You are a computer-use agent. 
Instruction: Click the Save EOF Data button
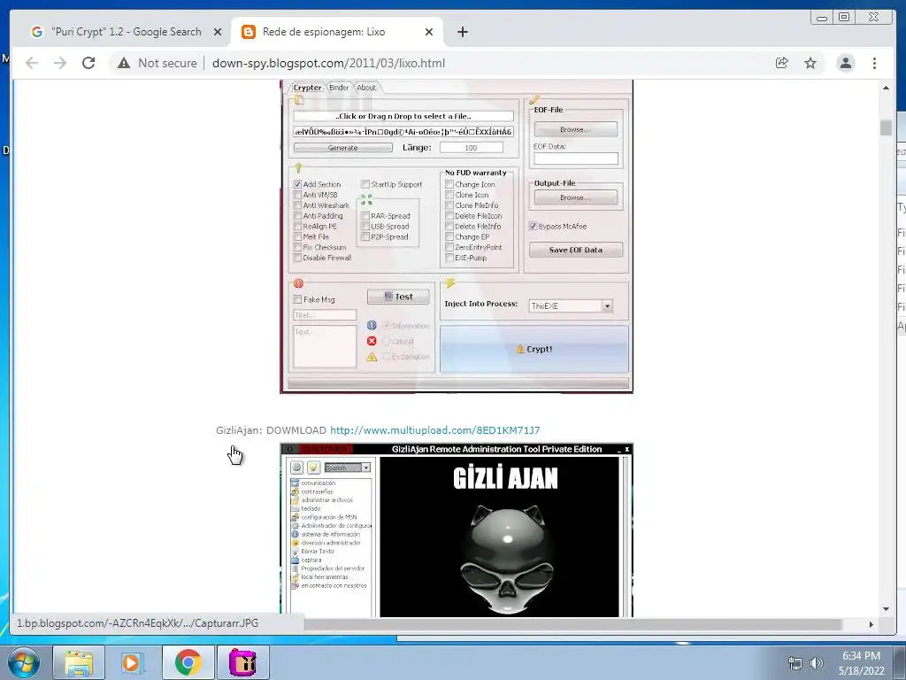pos(575,250)
